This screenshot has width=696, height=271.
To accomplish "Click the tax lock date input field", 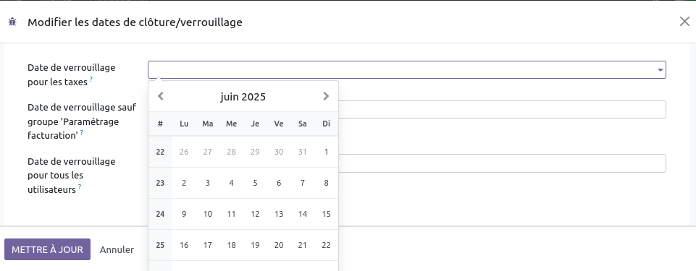I will pyautogui.click(x=406, y=70).
